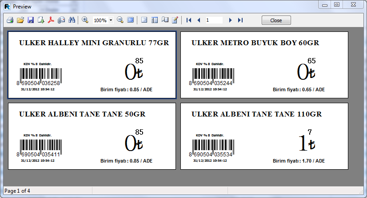Minimize the Preview window
The height and width of the screenshot is (198, 367).
[x=325, y=5]
